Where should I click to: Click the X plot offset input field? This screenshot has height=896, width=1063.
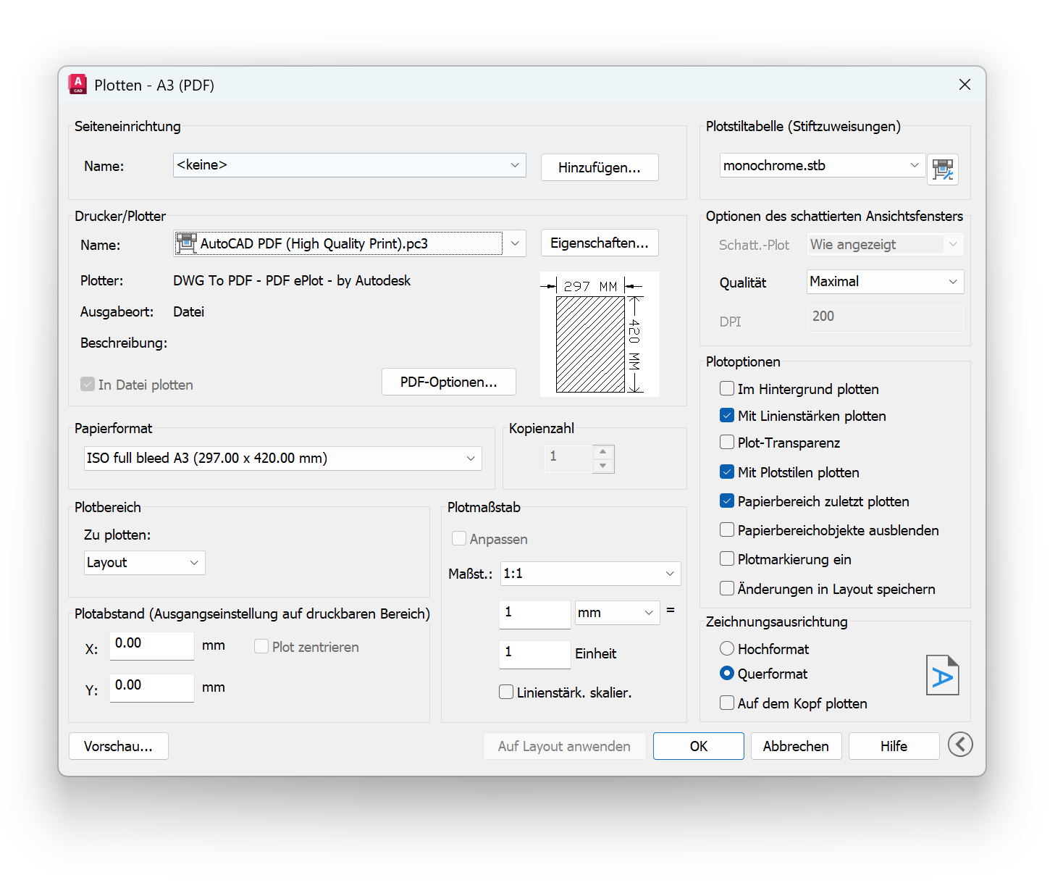click(x=151, y=645)
